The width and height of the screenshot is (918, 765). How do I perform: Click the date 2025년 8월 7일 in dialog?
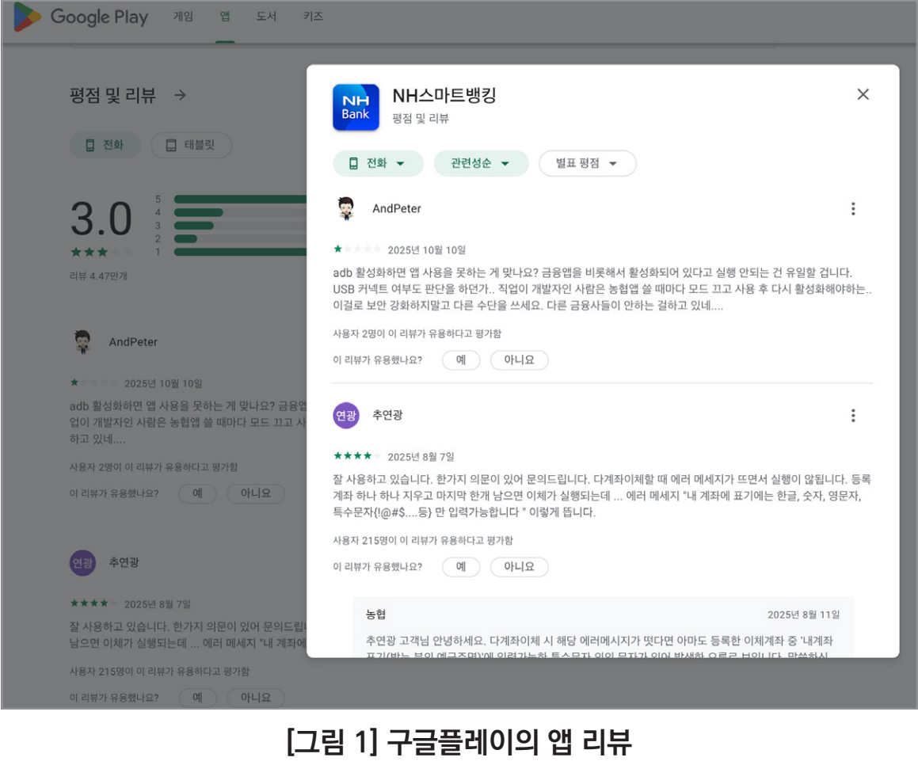coord(421,456)
